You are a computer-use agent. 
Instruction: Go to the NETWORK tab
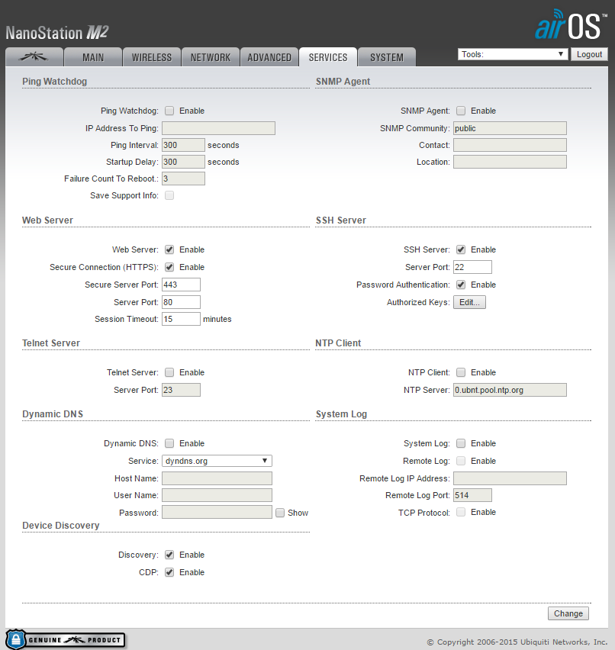pos(211,57)
